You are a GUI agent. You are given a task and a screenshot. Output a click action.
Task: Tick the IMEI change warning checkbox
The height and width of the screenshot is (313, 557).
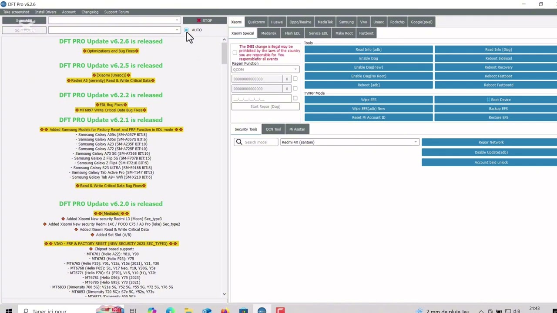(235, 53)
